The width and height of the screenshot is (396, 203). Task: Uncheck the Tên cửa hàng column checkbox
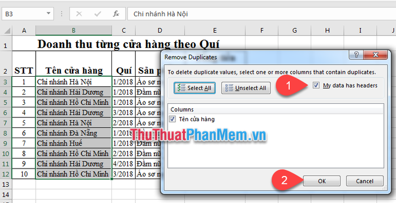pyautogui.click(x=173, y=119)
